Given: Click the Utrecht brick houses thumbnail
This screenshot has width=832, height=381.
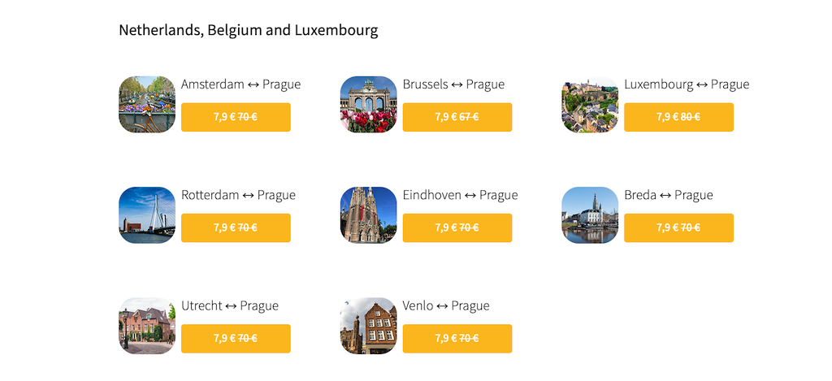Looking at the screenshot, I should 147,326.
